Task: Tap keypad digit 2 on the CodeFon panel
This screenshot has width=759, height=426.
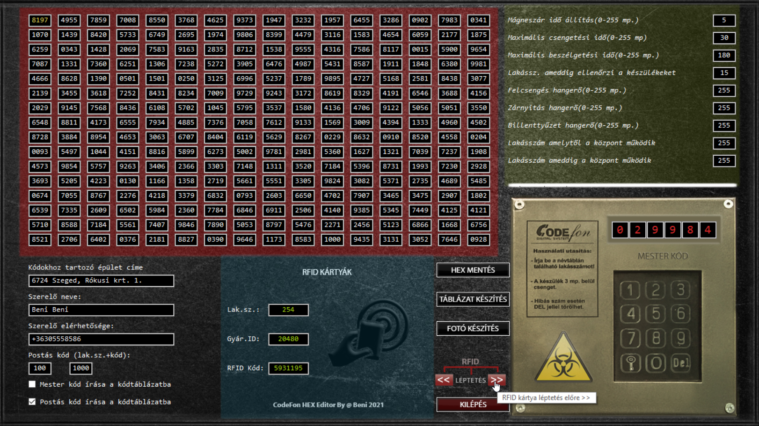Action: click(656, 290)
